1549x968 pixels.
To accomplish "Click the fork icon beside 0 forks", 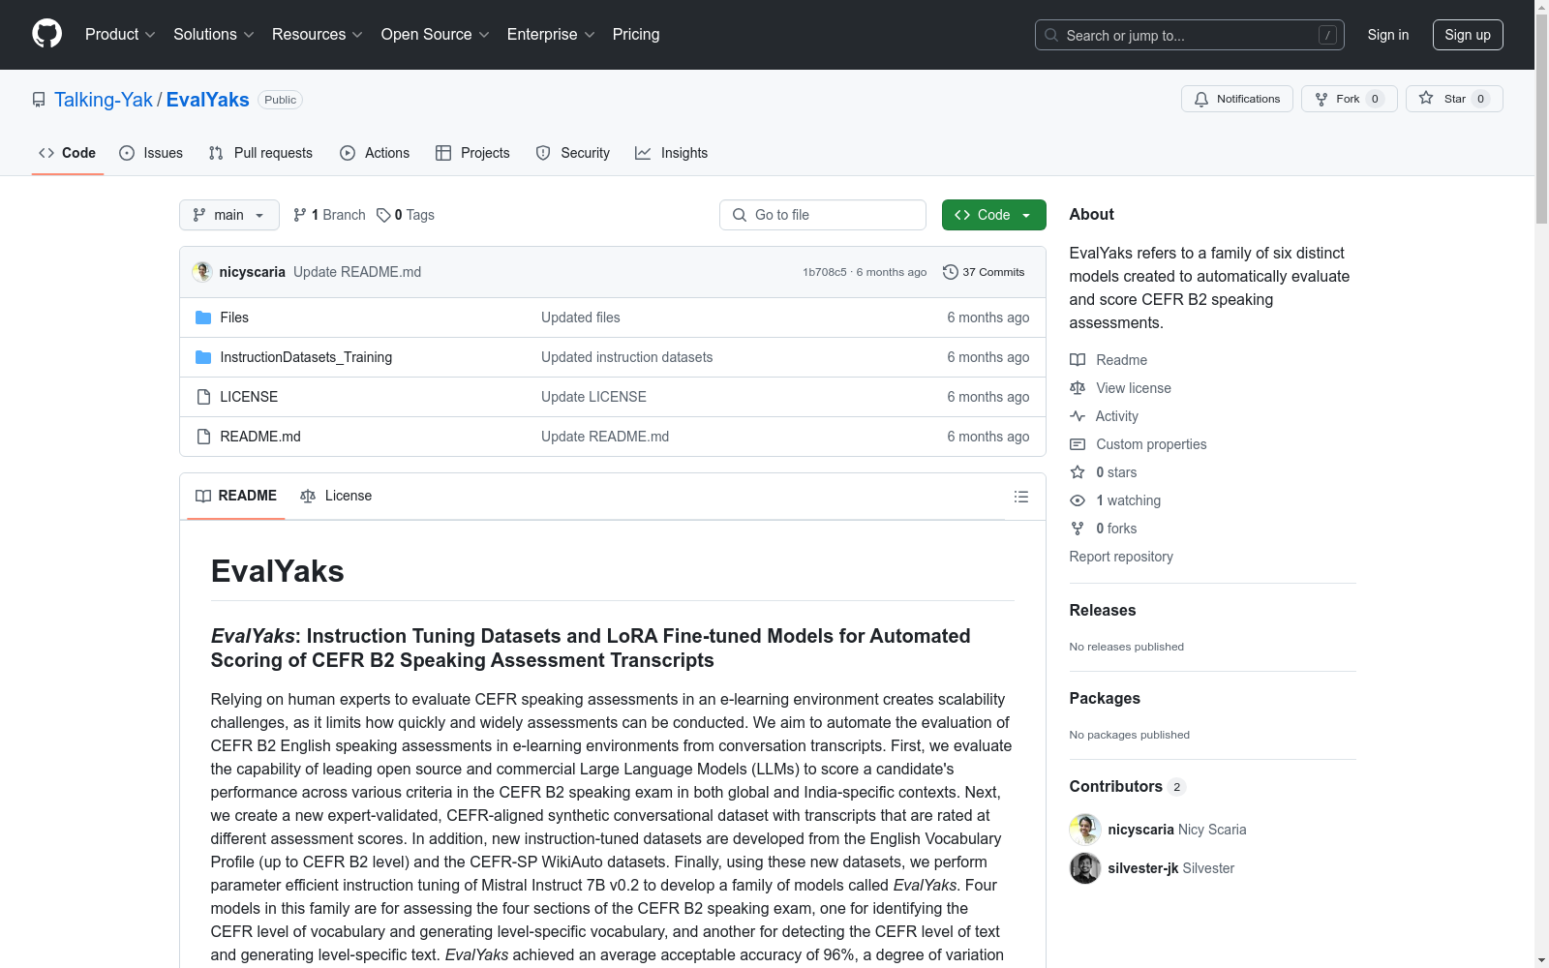I will coord(1078,529).
